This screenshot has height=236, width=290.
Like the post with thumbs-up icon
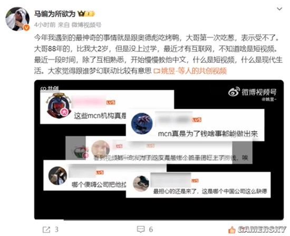click(232, 230)
